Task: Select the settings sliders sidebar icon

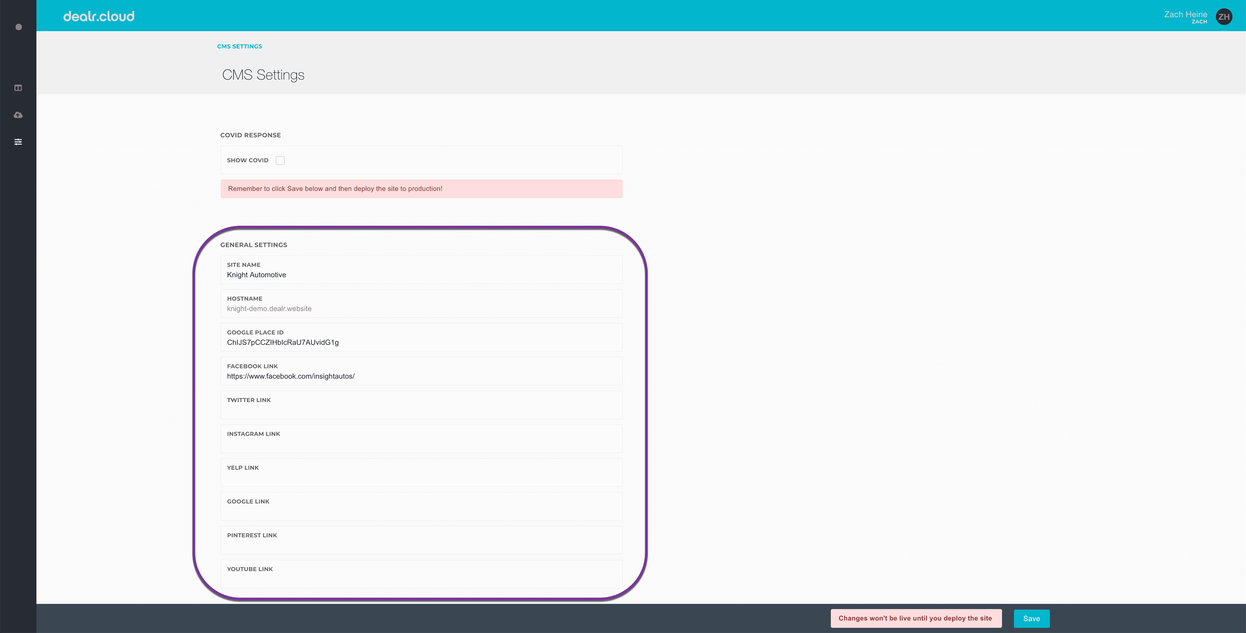Action: tap(18, 142)
